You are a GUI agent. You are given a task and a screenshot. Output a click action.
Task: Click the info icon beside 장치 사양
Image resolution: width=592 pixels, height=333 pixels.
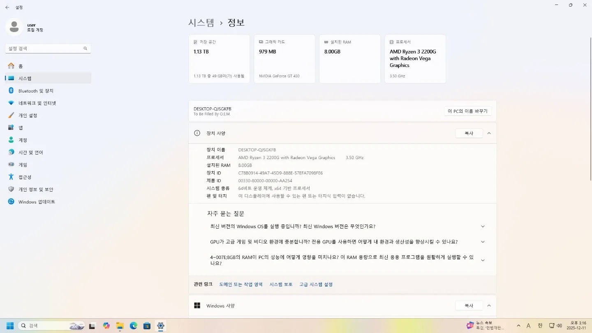(x=197, y=133)
